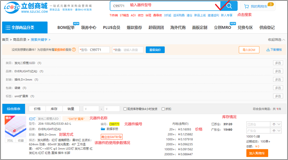Click 加入购物车 button
The height and width of the screenshot is (160, 288).
[257, 153]
